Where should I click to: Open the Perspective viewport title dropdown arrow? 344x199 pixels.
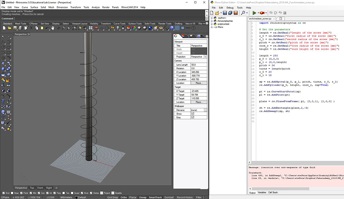[29, 34]
